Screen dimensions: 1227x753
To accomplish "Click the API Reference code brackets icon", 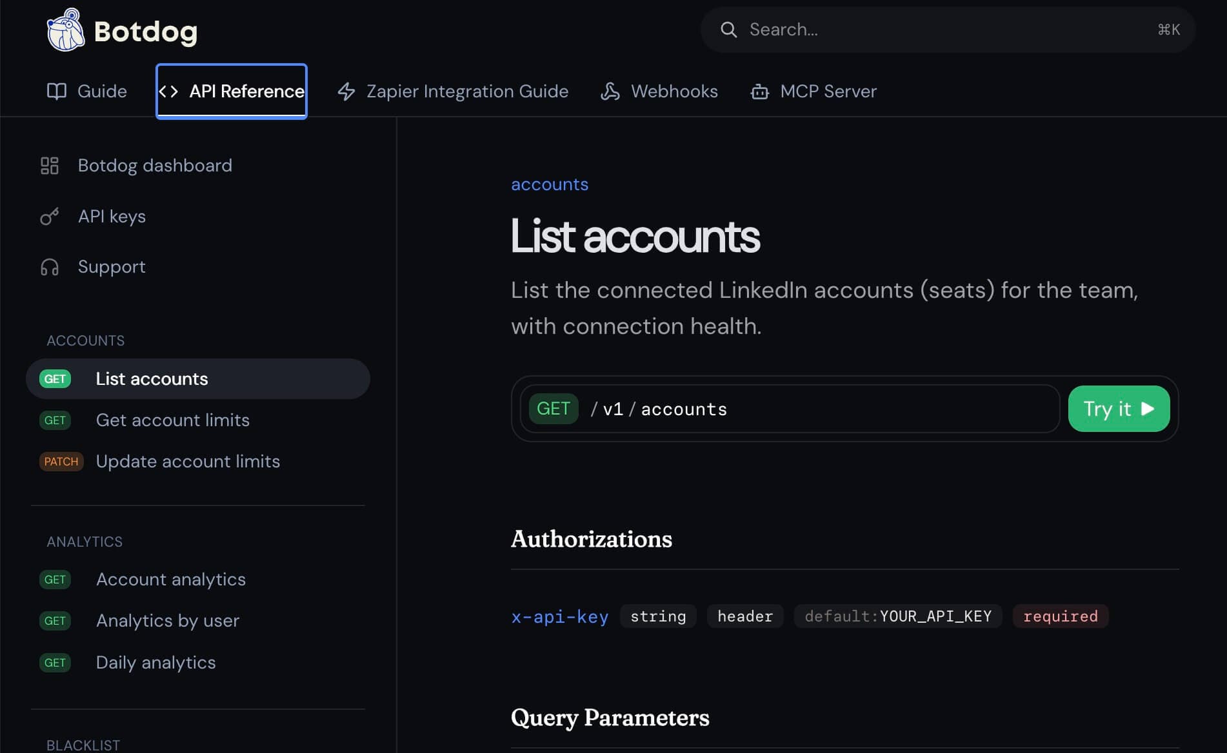I will tap(168, 92).
